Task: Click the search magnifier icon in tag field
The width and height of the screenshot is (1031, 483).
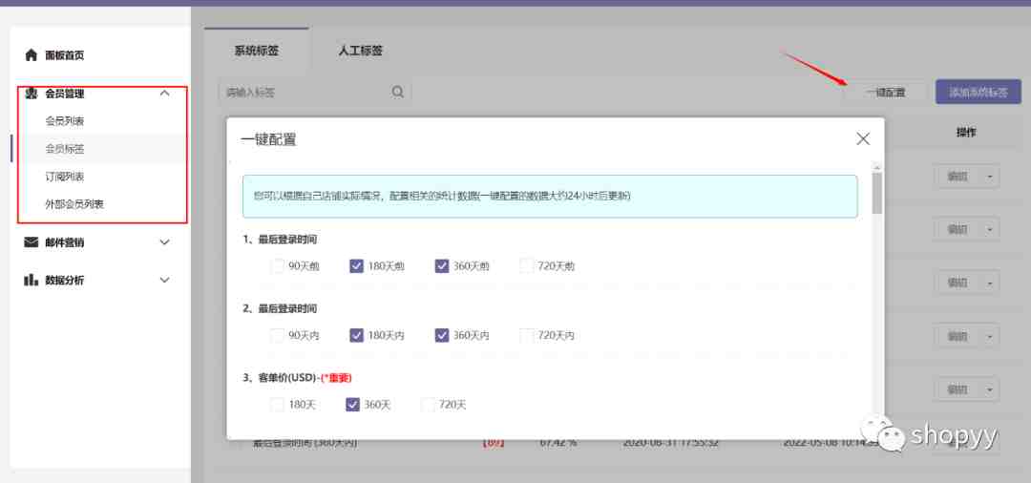Action: click(x=397, y=93)
